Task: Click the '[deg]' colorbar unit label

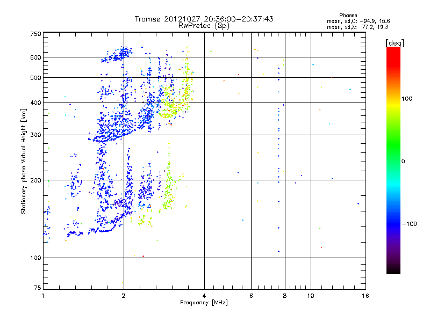Action: (395, 43)
